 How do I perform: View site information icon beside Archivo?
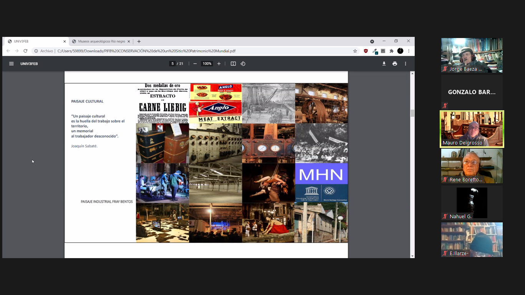(x=36, y=51)
